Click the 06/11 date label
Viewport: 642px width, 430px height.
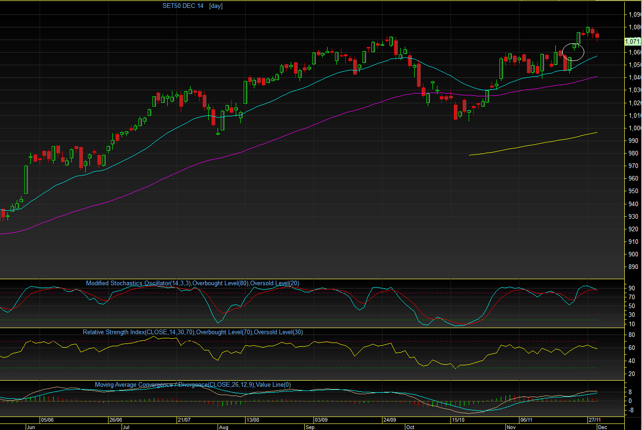(x=526, y=420)
